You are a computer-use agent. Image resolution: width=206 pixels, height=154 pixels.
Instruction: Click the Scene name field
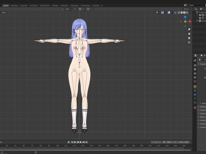(197, 5)
